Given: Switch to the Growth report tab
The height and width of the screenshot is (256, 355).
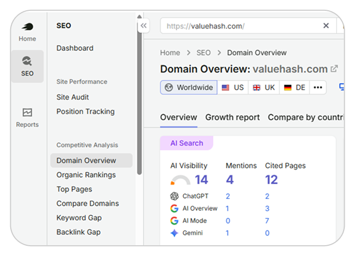Looking at the screenshot, I should pos(232,117).
